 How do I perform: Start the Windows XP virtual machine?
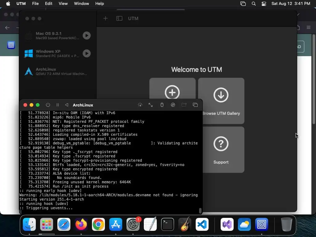[x=87, y=53]
